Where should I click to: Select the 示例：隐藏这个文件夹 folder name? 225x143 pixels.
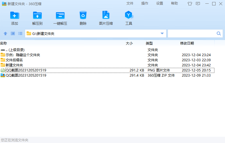click(23, 55)
